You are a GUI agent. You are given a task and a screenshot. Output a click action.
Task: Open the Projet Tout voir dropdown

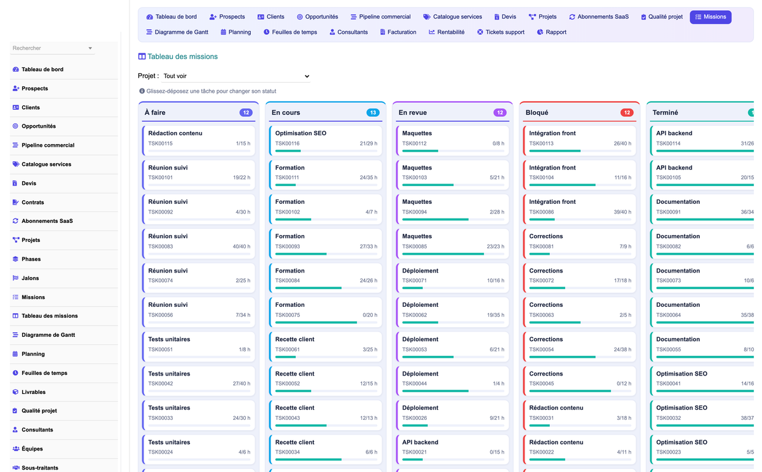236,76
